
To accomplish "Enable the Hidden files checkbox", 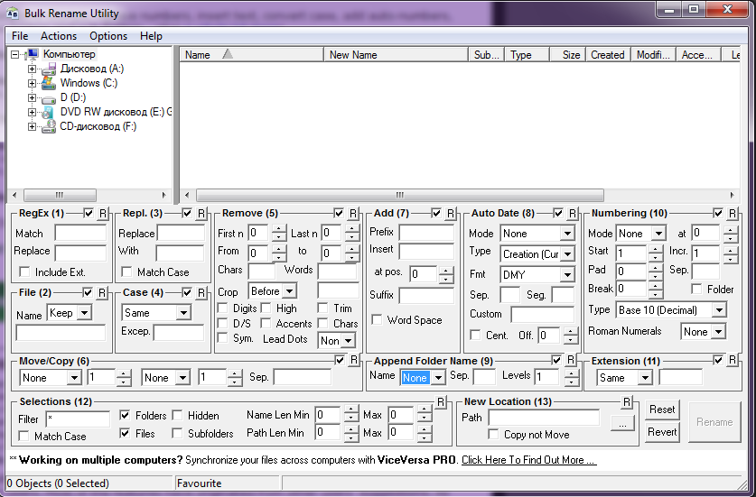I will (177, 415).
